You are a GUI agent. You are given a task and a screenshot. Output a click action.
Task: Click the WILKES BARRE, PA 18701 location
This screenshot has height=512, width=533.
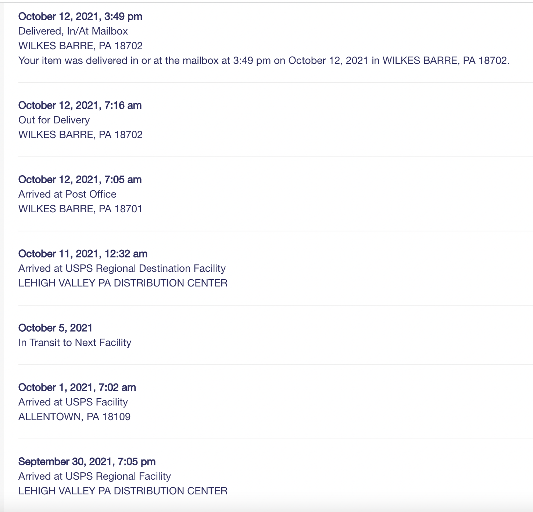pyautogui.click(x=80, y=209)
